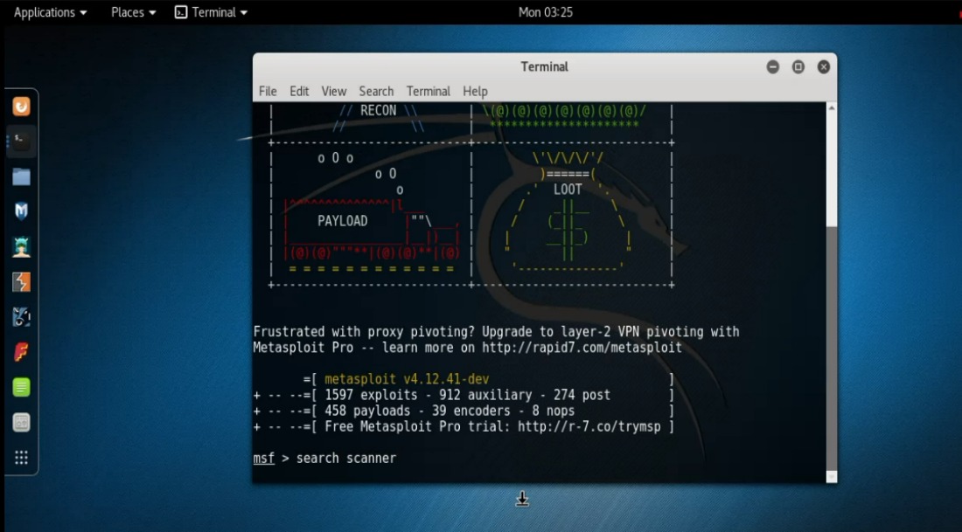The width and height of the screenshot is (962, 532).
Task: Open the Terminal app menu in top bar
Action: click(x=211, y=12)
